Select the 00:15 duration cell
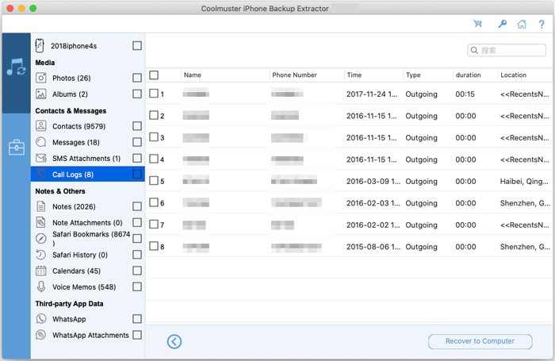Viewport: 555px width, 361px height. (465, 94)
